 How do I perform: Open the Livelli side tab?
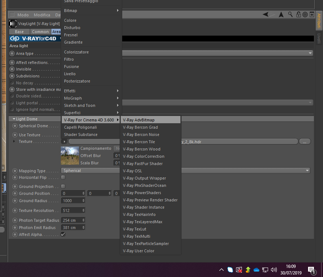point(319,38)
